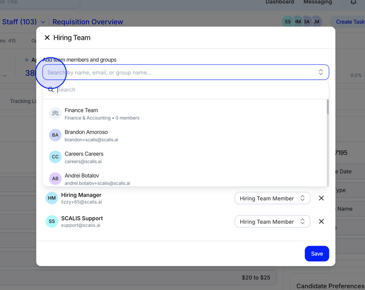Close the Hiring Team dialog with X
365x290 pixels.
pyautogui.click(x=47, y=38)
